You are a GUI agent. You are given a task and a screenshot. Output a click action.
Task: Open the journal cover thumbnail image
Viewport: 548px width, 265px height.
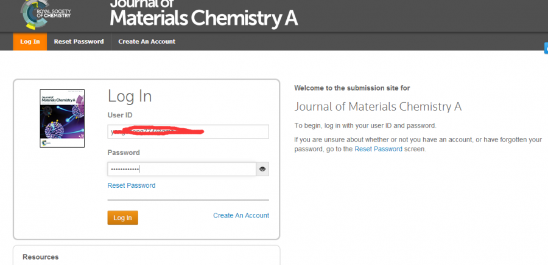coord(62,119)
